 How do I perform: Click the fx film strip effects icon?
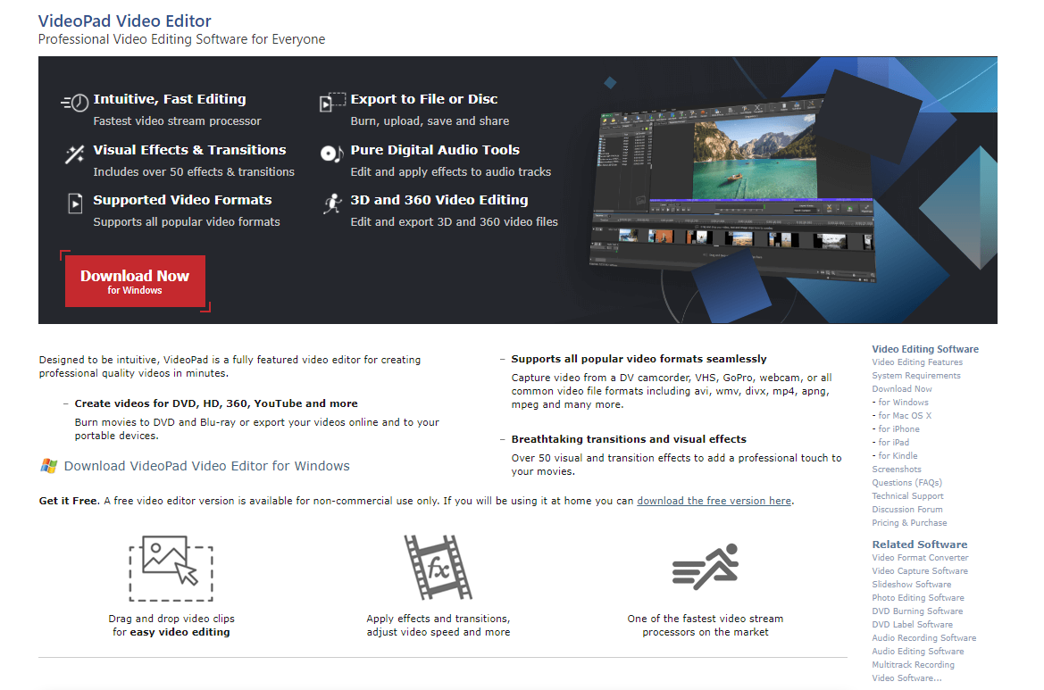pyautogui.click(x=438, y=567)
